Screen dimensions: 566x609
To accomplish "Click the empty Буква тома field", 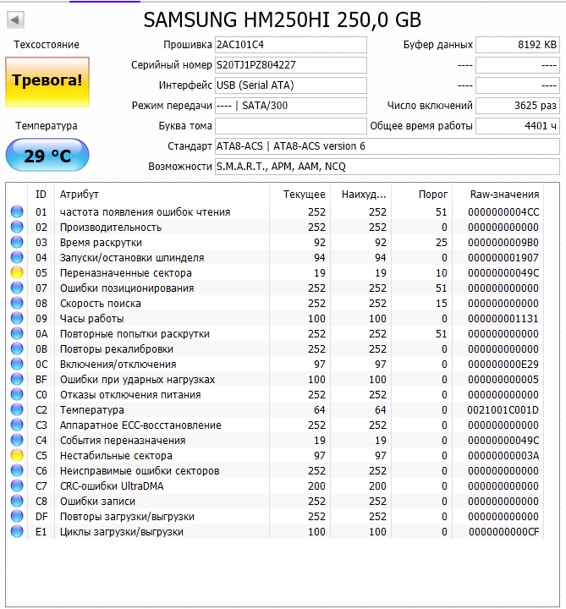I will (x=291, y=126).
